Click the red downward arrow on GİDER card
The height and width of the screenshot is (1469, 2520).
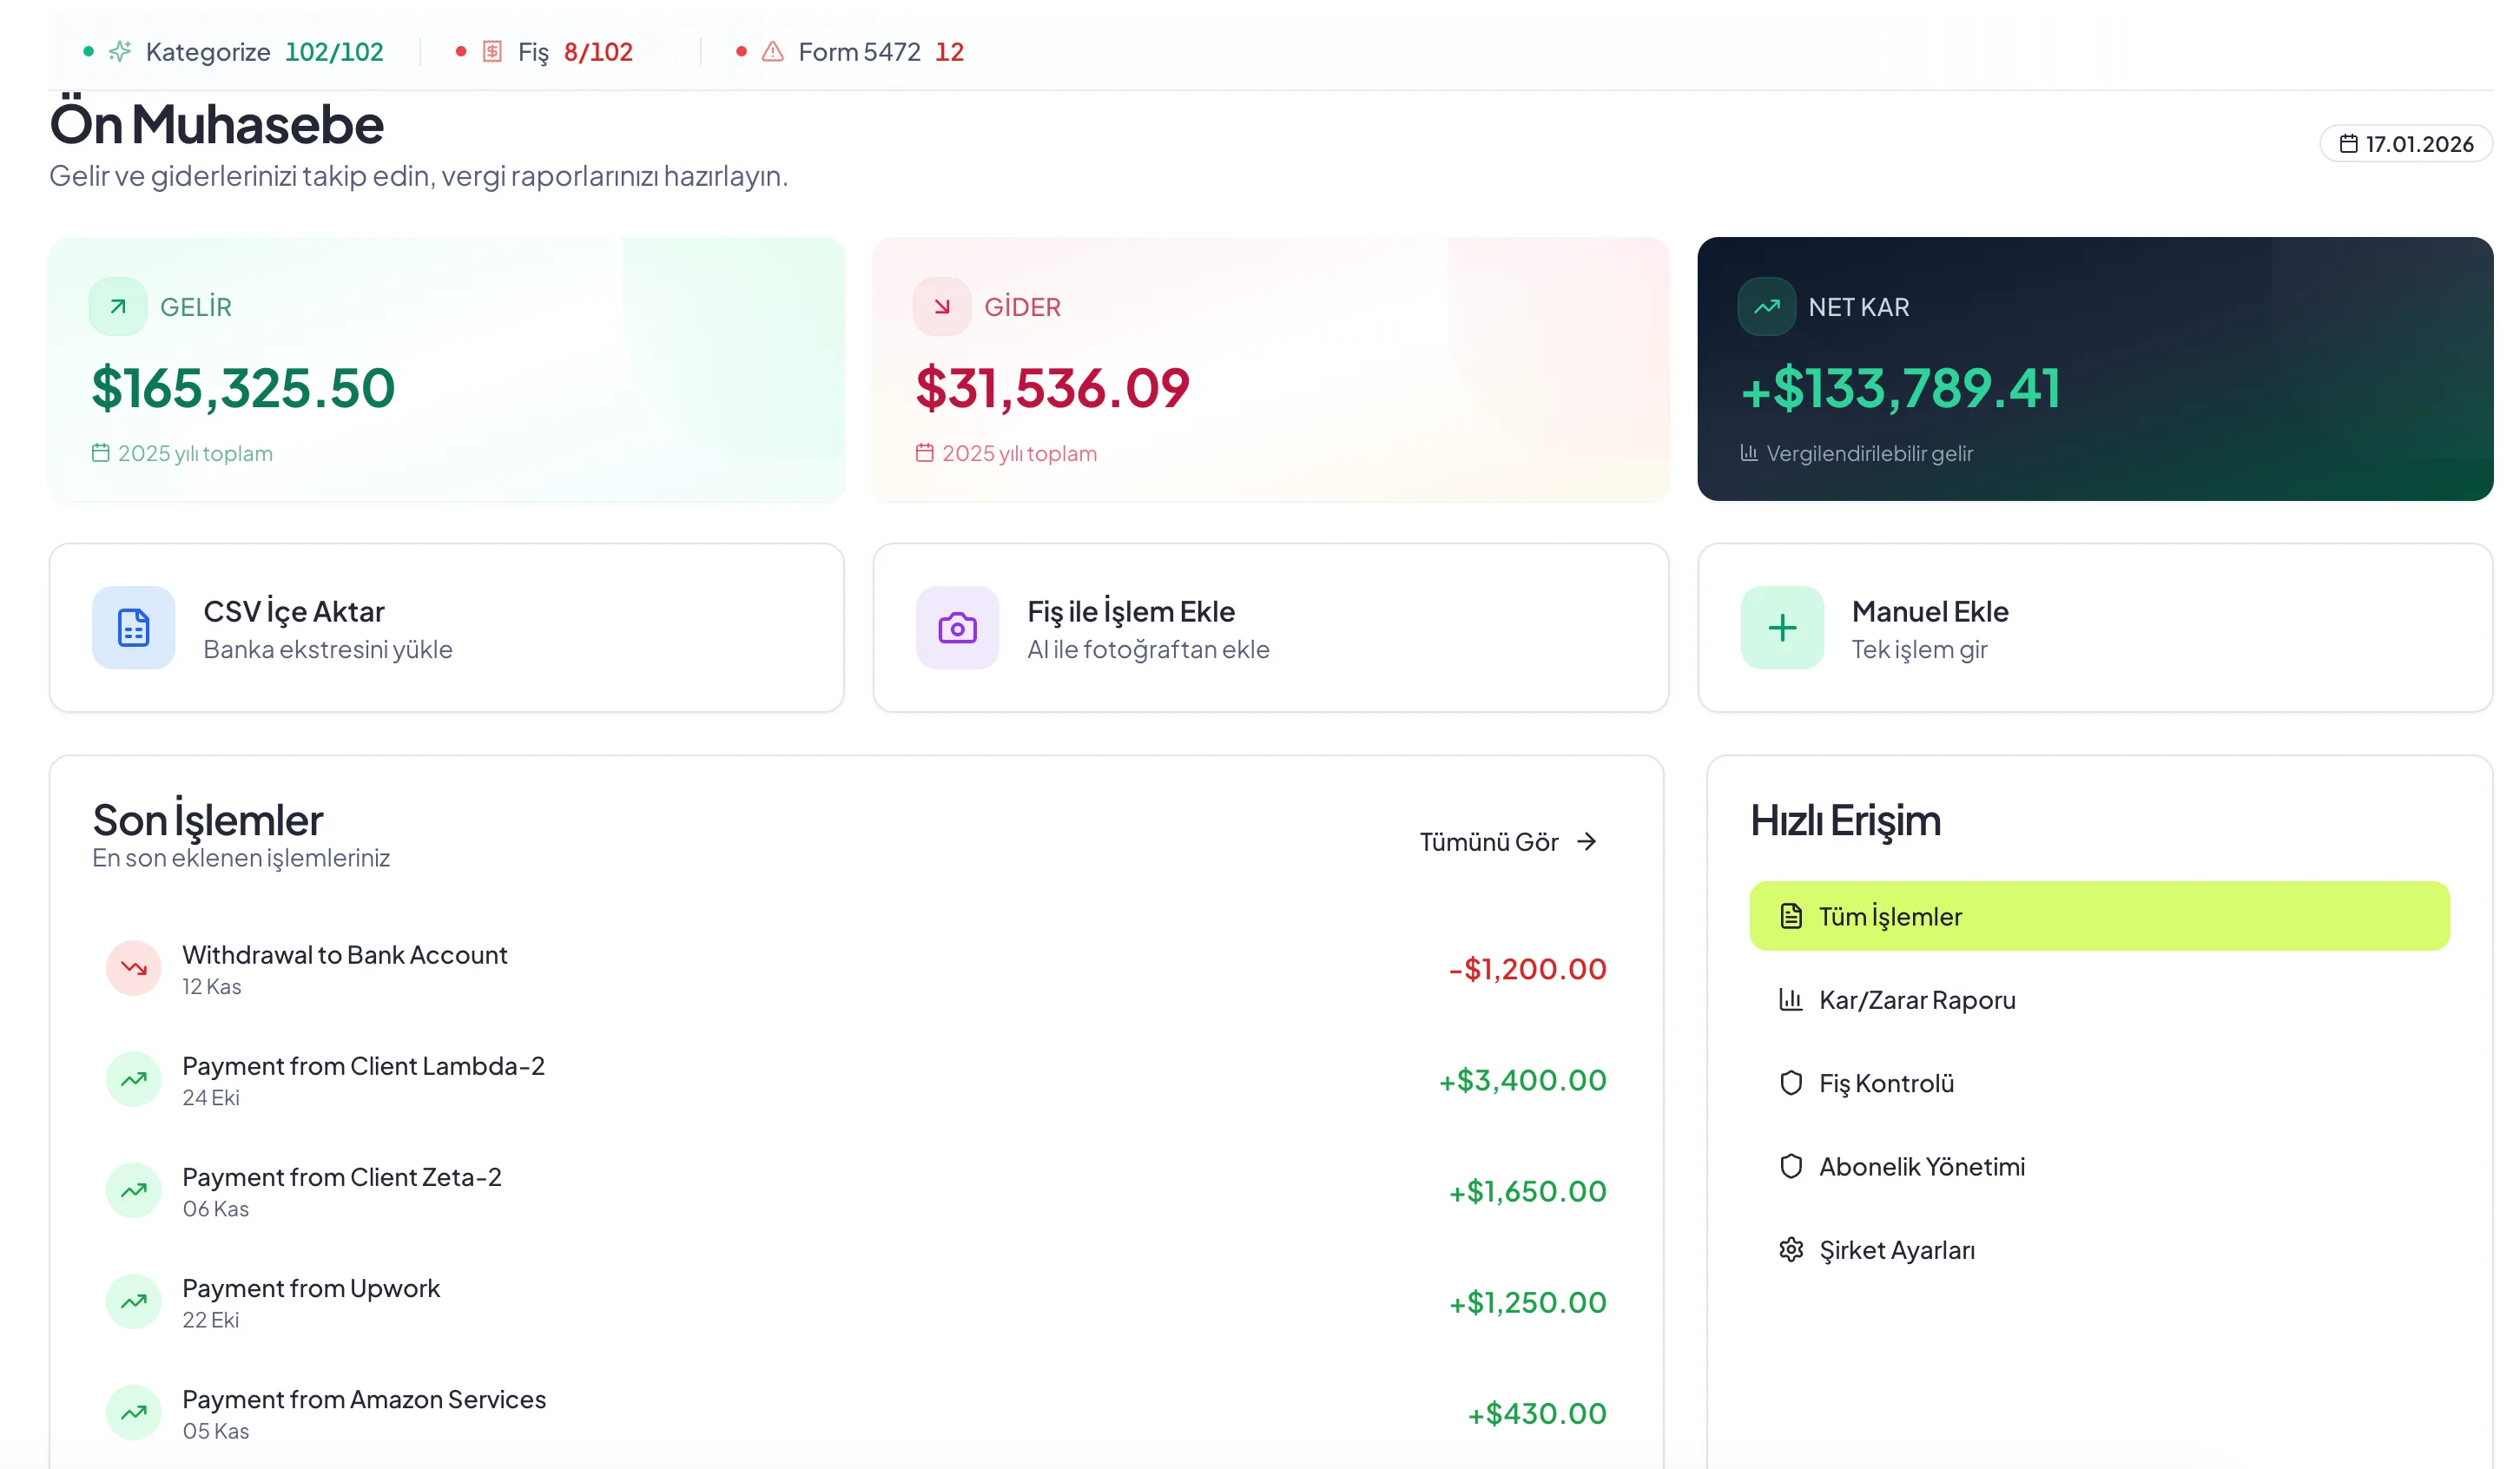click(x=941, y=306)
